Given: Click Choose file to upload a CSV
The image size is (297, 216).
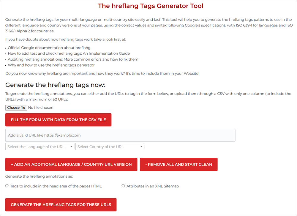Looking at the screenshot, I should click(x=16, y=107).
